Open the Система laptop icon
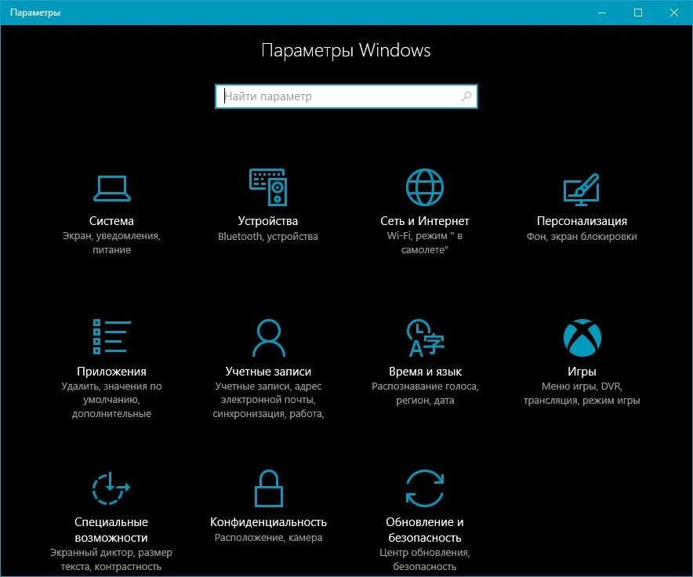Screen dimensions: 693x577 [112, 188]
